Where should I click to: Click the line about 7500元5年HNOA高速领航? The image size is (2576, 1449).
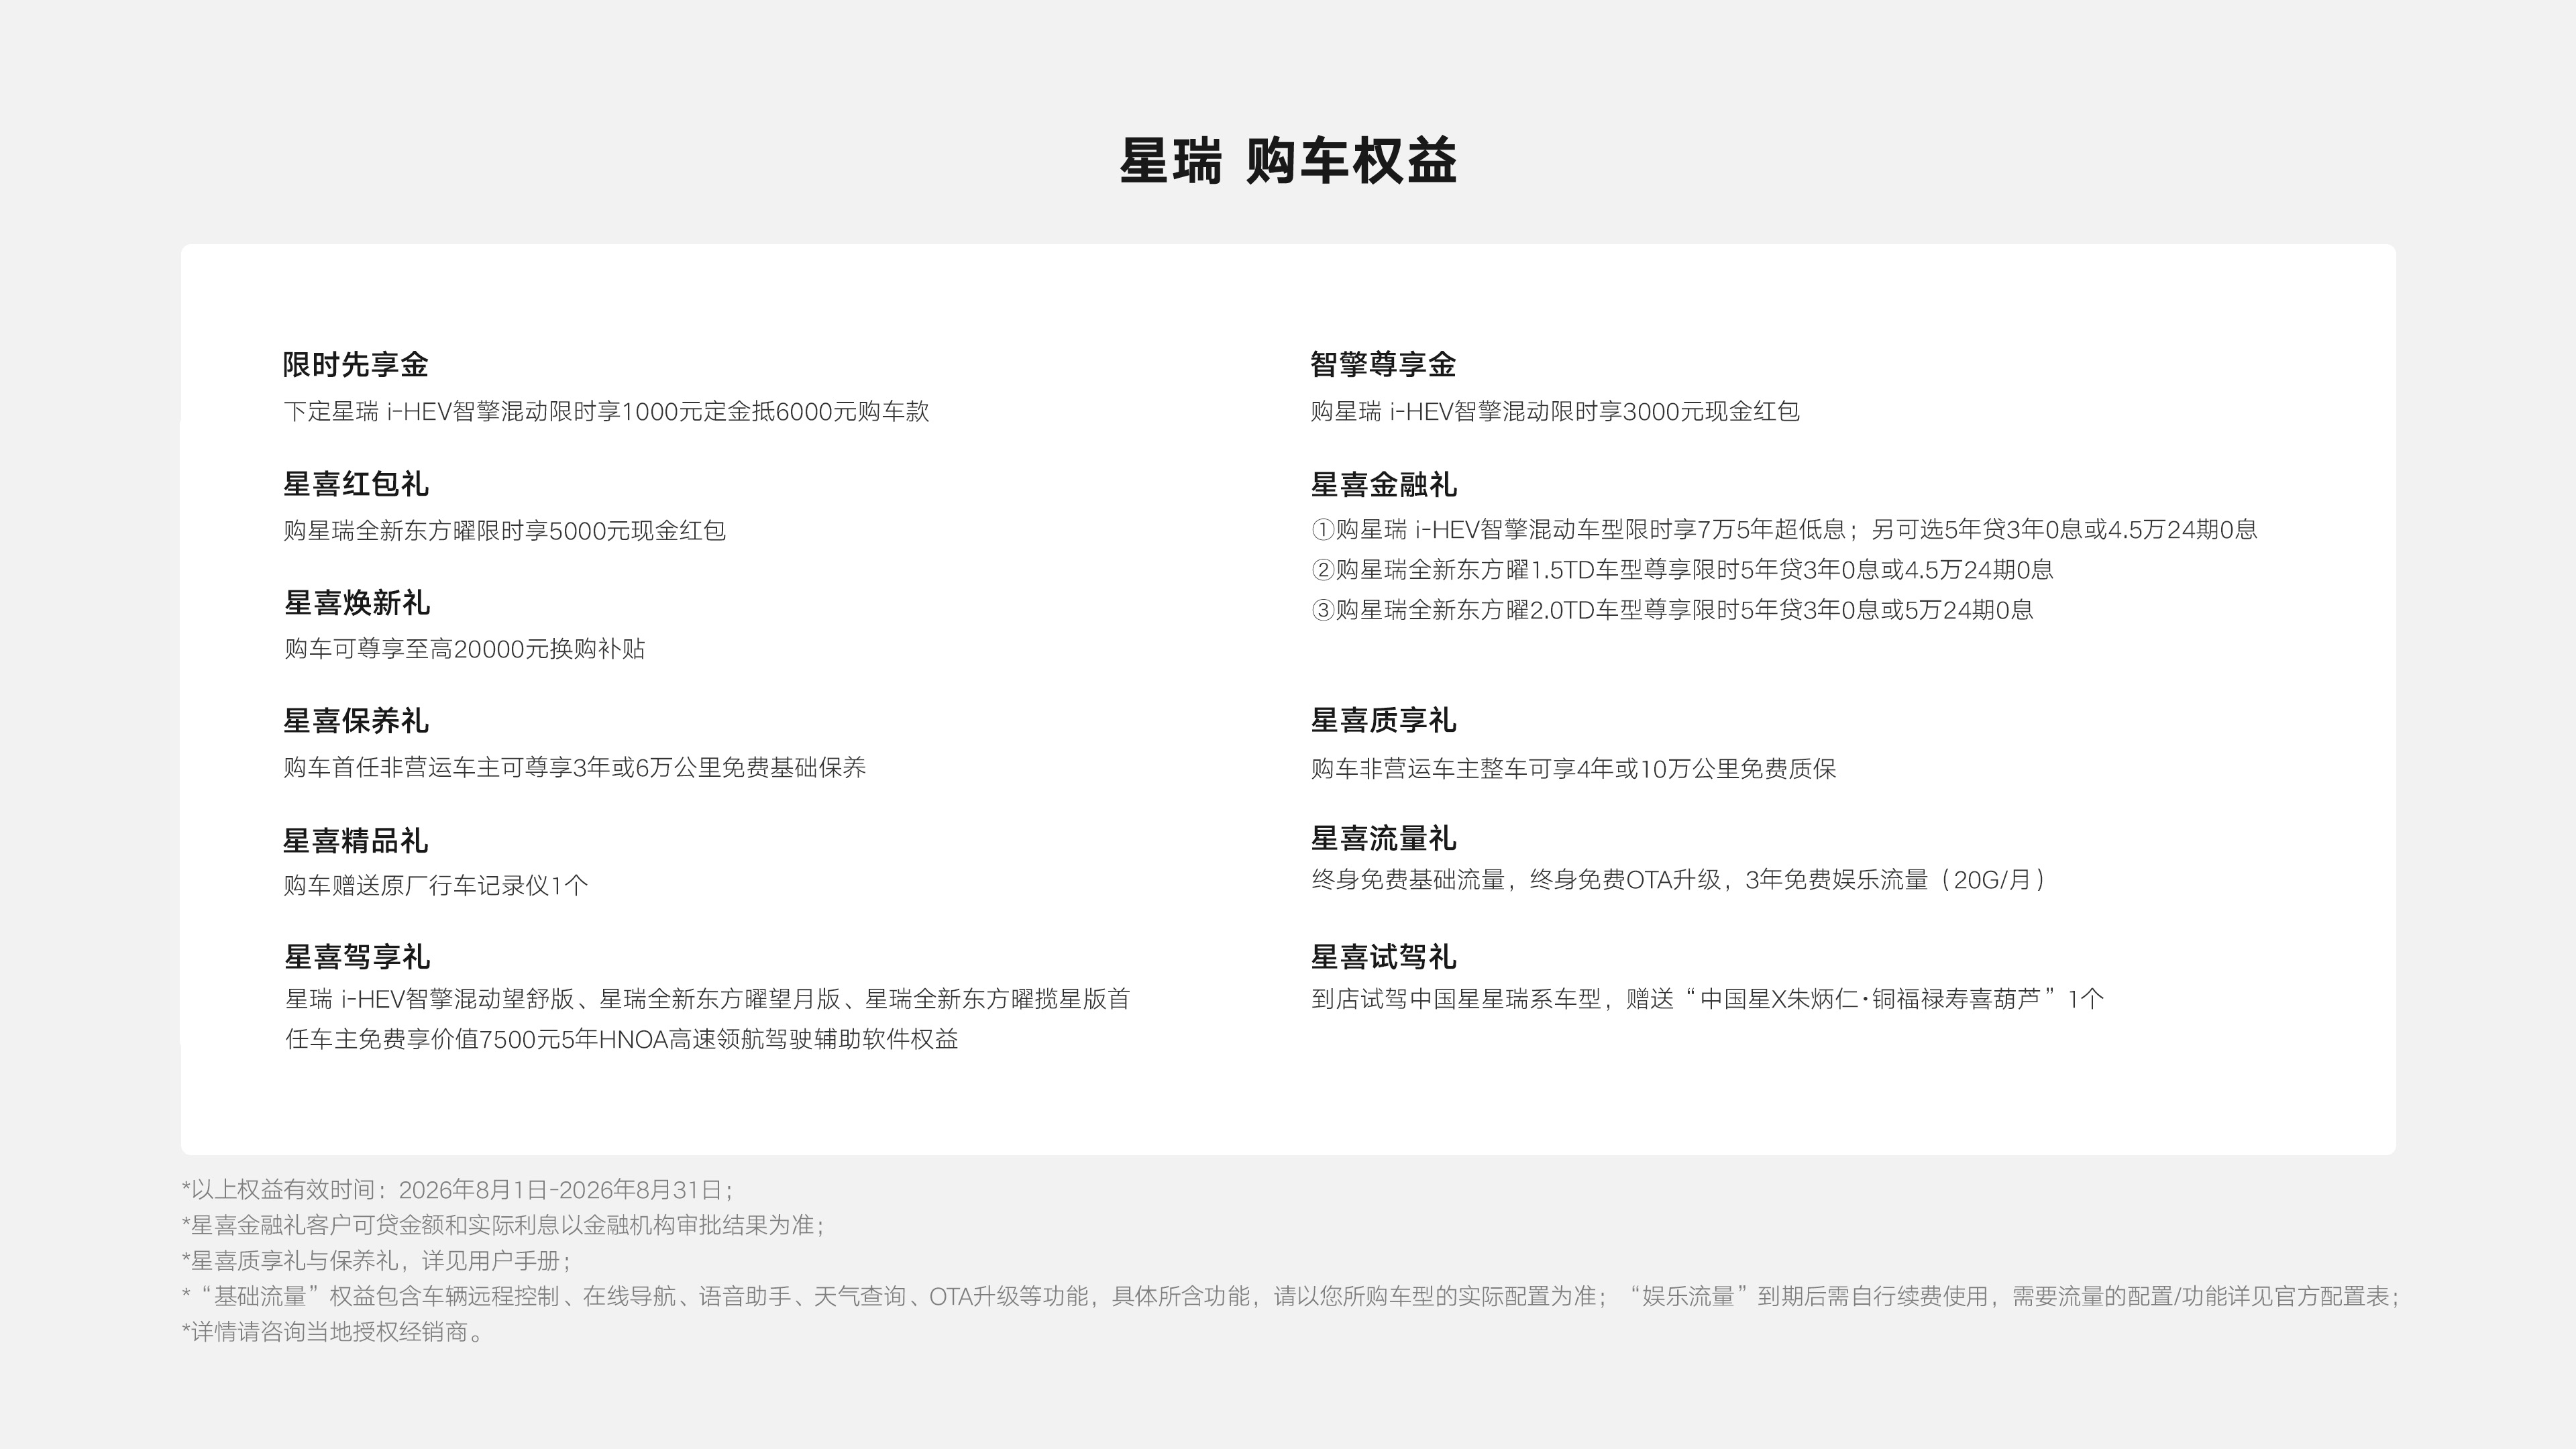(621, 1039)
